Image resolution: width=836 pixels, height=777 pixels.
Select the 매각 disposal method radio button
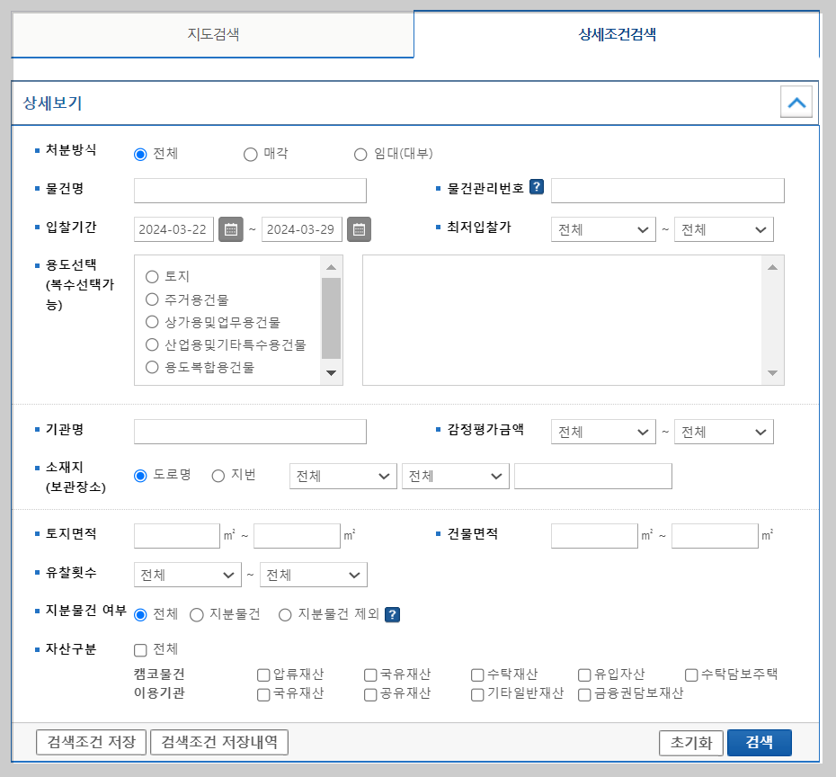[249, 154]
